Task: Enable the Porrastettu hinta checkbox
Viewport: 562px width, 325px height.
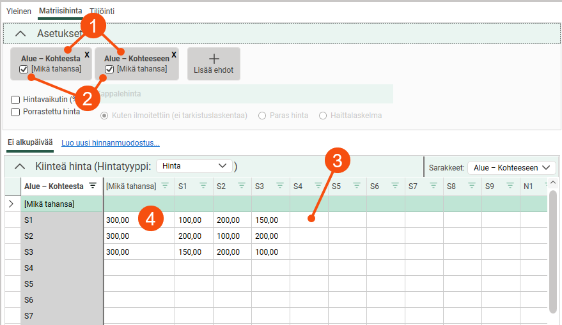Action: (15, 112)
